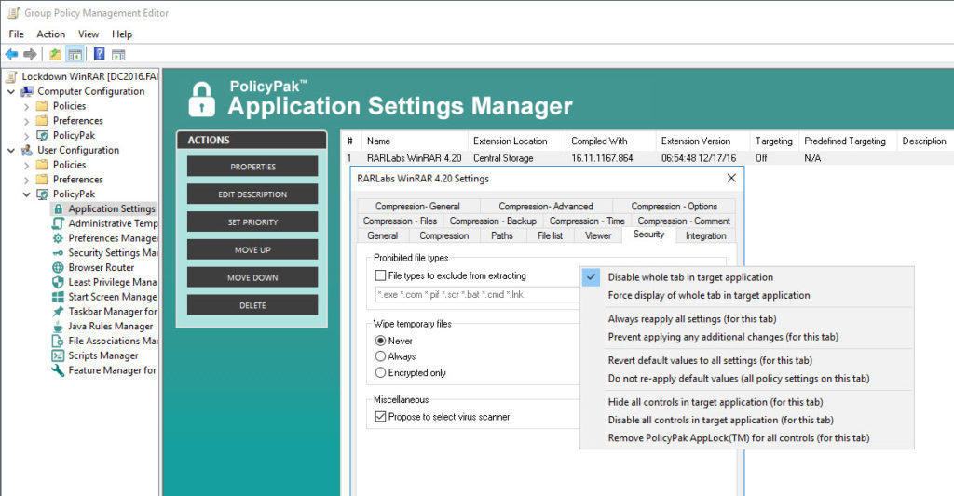Click the MOVE DOWN button

tap(252, 278)
